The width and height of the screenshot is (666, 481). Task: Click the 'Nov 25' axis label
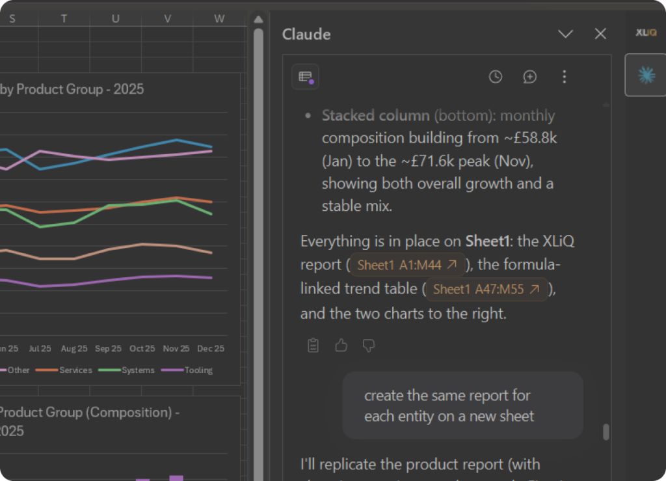(176, 348)
